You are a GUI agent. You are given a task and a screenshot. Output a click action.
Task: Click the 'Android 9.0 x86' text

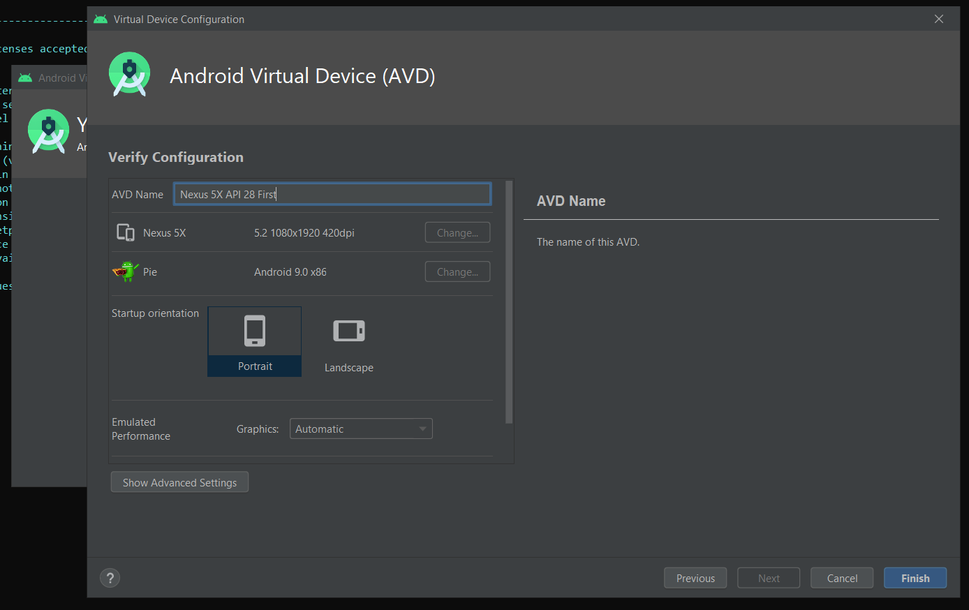point(290,271)
